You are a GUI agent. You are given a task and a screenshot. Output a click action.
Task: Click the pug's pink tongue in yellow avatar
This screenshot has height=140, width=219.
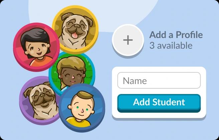pos(75,35)
